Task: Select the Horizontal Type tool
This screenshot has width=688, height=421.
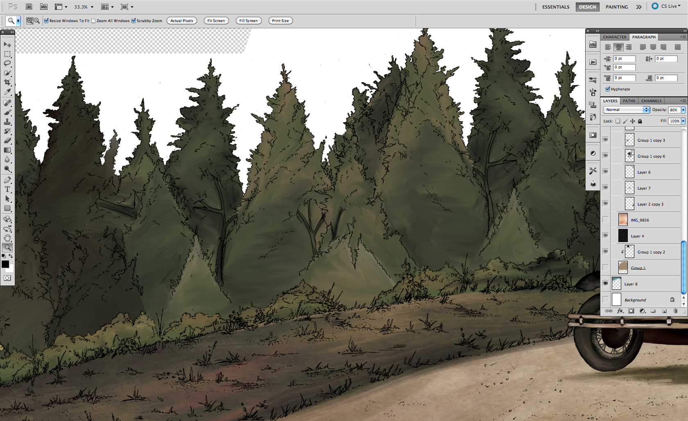Action: [x=7, y=189]
